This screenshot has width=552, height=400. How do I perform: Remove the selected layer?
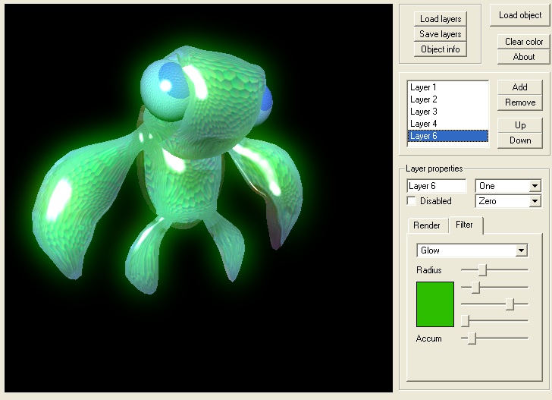coord(520,102)
